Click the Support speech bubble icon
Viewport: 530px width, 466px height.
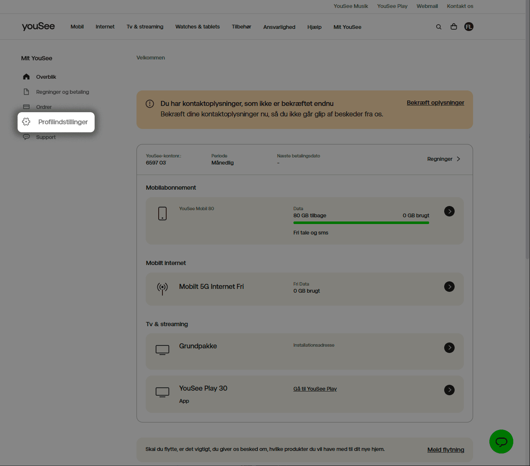(x=26, y=137)
